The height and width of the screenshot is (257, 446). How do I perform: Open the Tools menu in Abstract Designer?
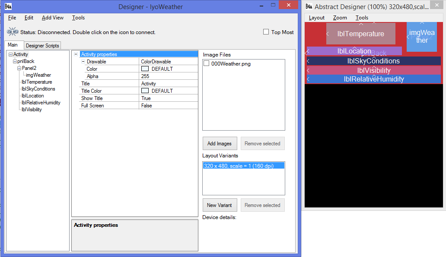(x=362, y=18)
